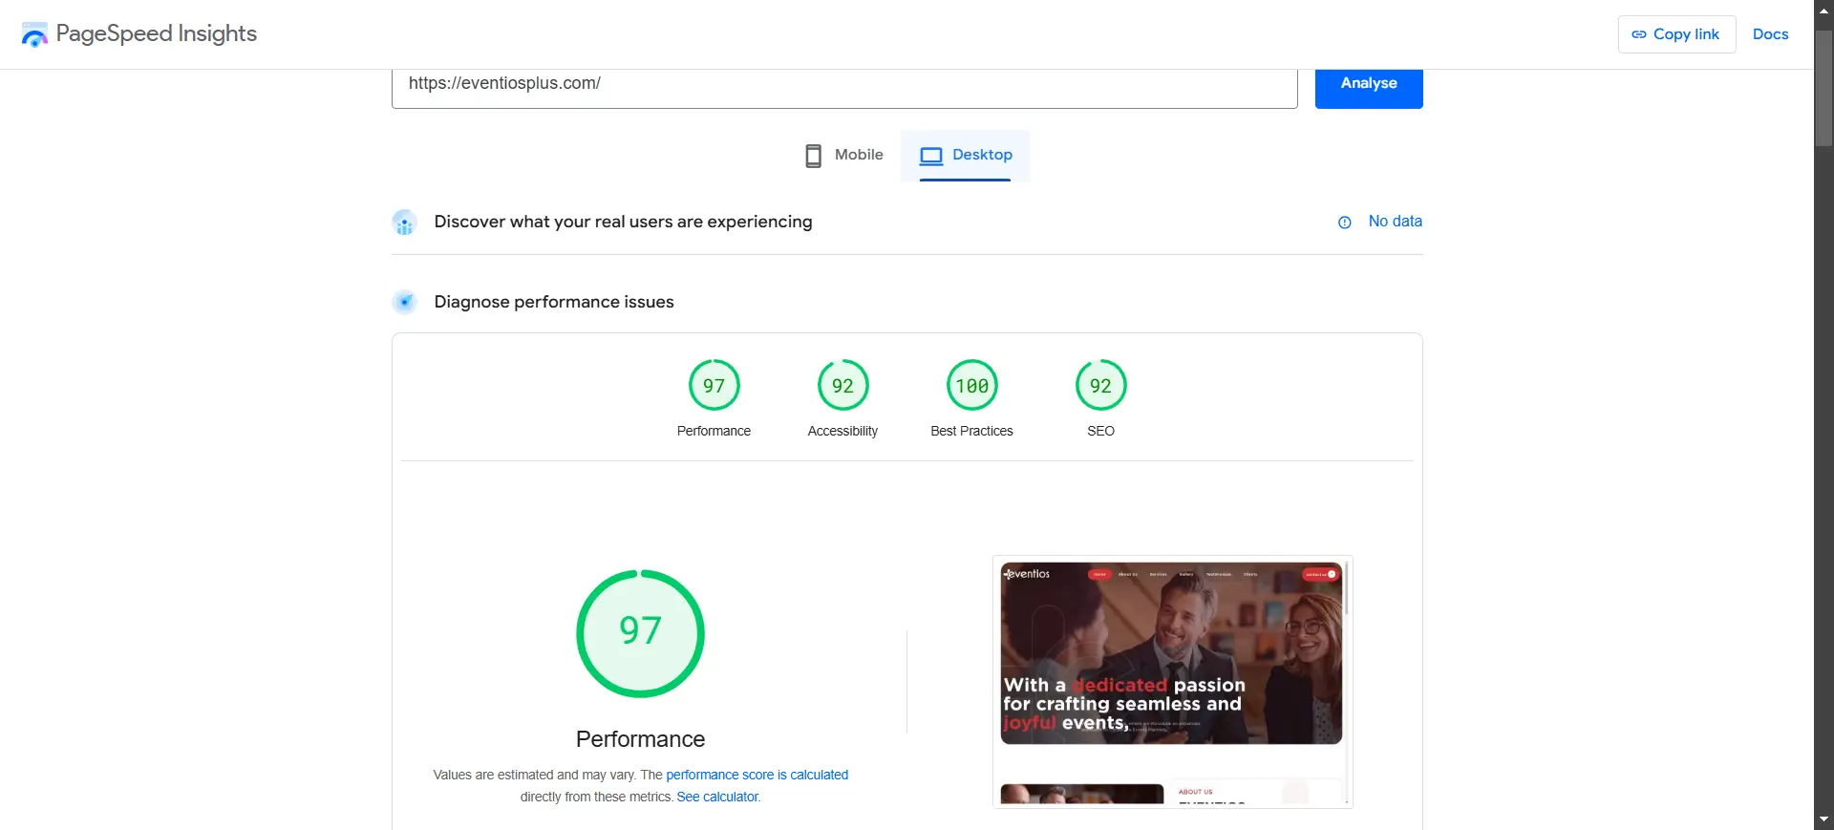Image resolution: width=1834 pixels, height=830 pixels.
Task: Click the Copy link button
Action: (x=1677, y=34)
